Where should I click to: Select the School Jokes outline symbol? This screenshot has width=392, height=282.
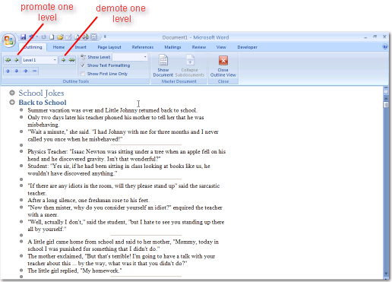coord(12,93)
